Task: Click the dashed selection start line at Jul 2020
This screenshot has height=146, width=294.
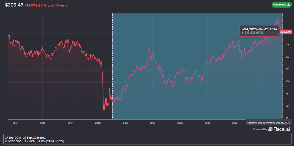Action: coord(112,66)
